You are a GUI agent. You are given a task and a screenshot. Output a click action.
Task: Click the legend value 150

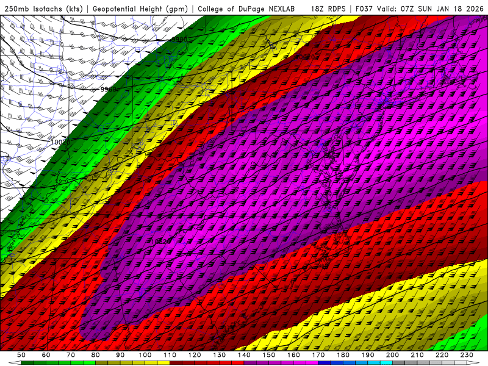pyautogui.click(x=269, y=355)
